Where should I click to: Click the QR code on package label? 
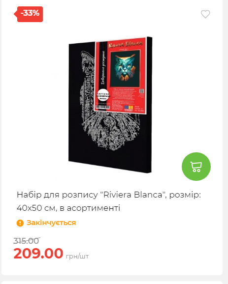tap(141, 91)
